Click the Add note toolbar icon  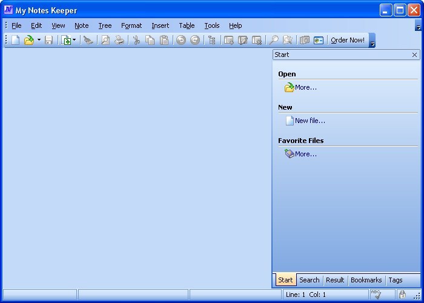click(229, 40)
